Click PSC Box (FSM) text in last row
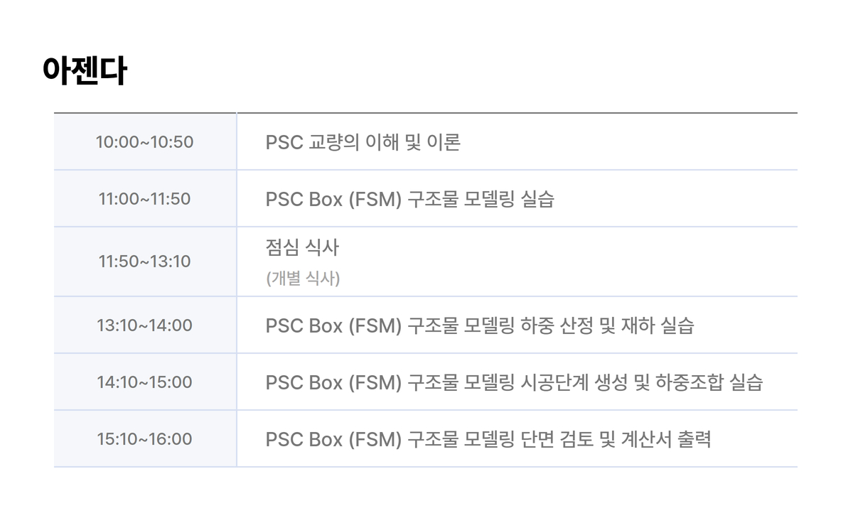853x523 pixels. 334,439
